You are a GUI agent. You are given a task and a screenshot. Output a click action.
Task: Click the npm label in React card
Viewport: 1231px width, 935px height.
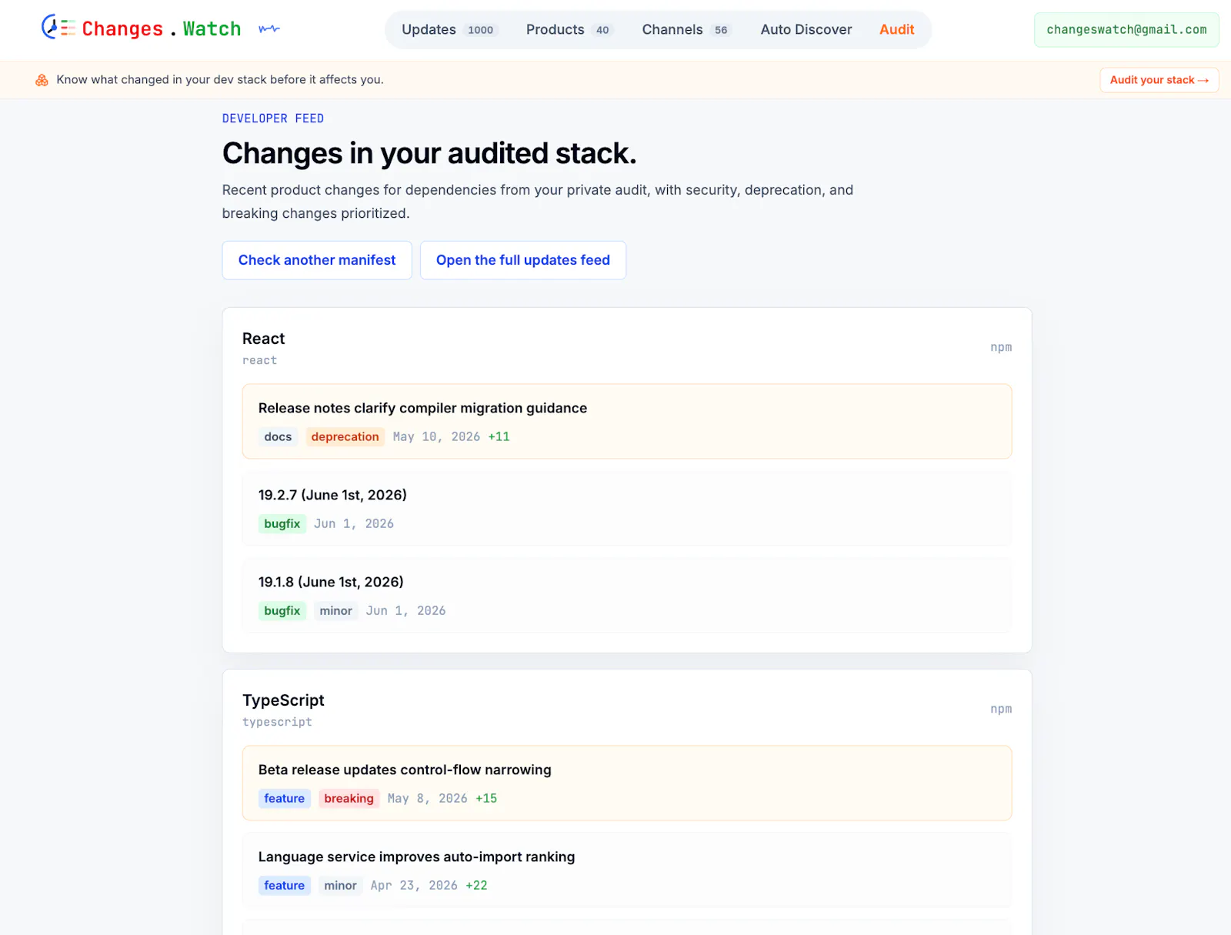tap(1001, 347)
